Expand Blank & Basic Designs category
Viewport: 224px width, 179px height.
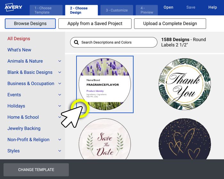(60, 72)
